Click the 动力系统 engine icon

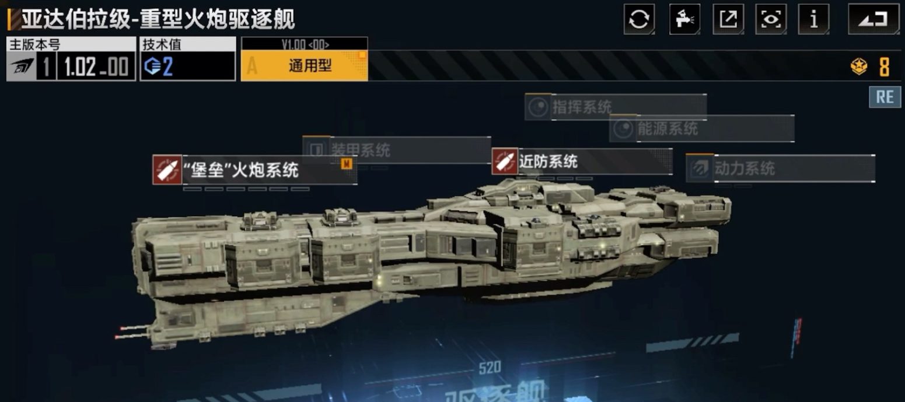pyautogui.click(x=699, y=168)
